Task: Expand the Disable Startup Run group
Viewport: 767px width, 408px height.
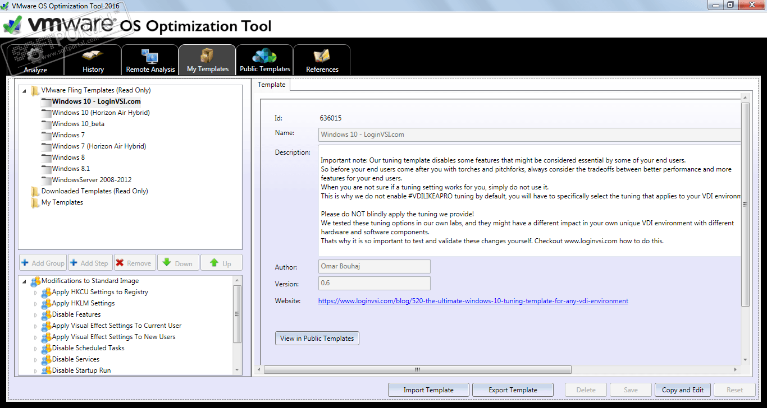Action: [x=35, y=371]
